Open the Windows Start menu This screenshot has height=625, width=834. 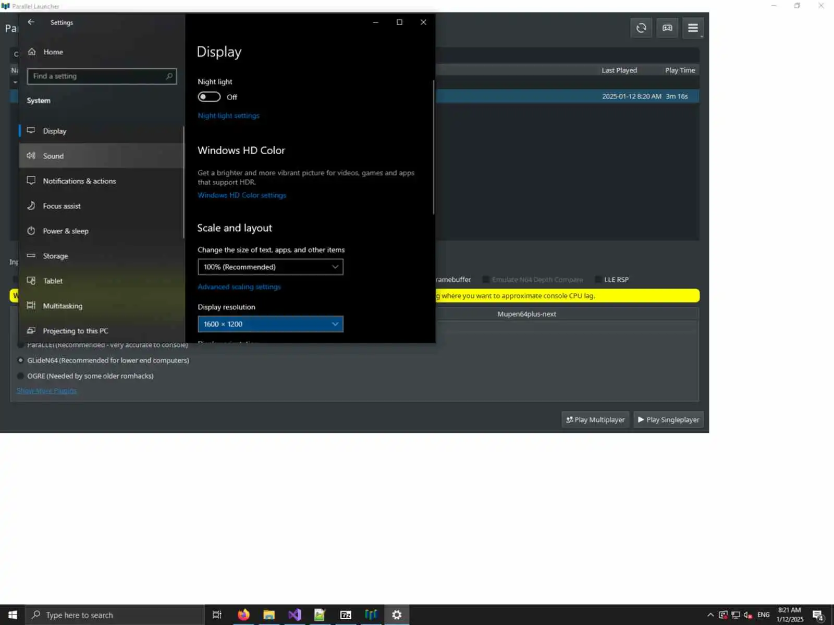(13, 615)
